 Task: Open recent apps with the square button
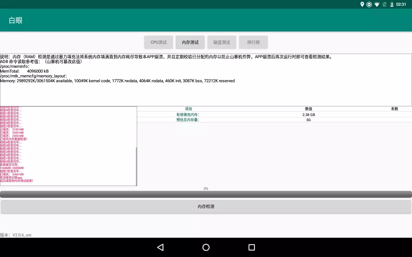click(x=252, y=247)
